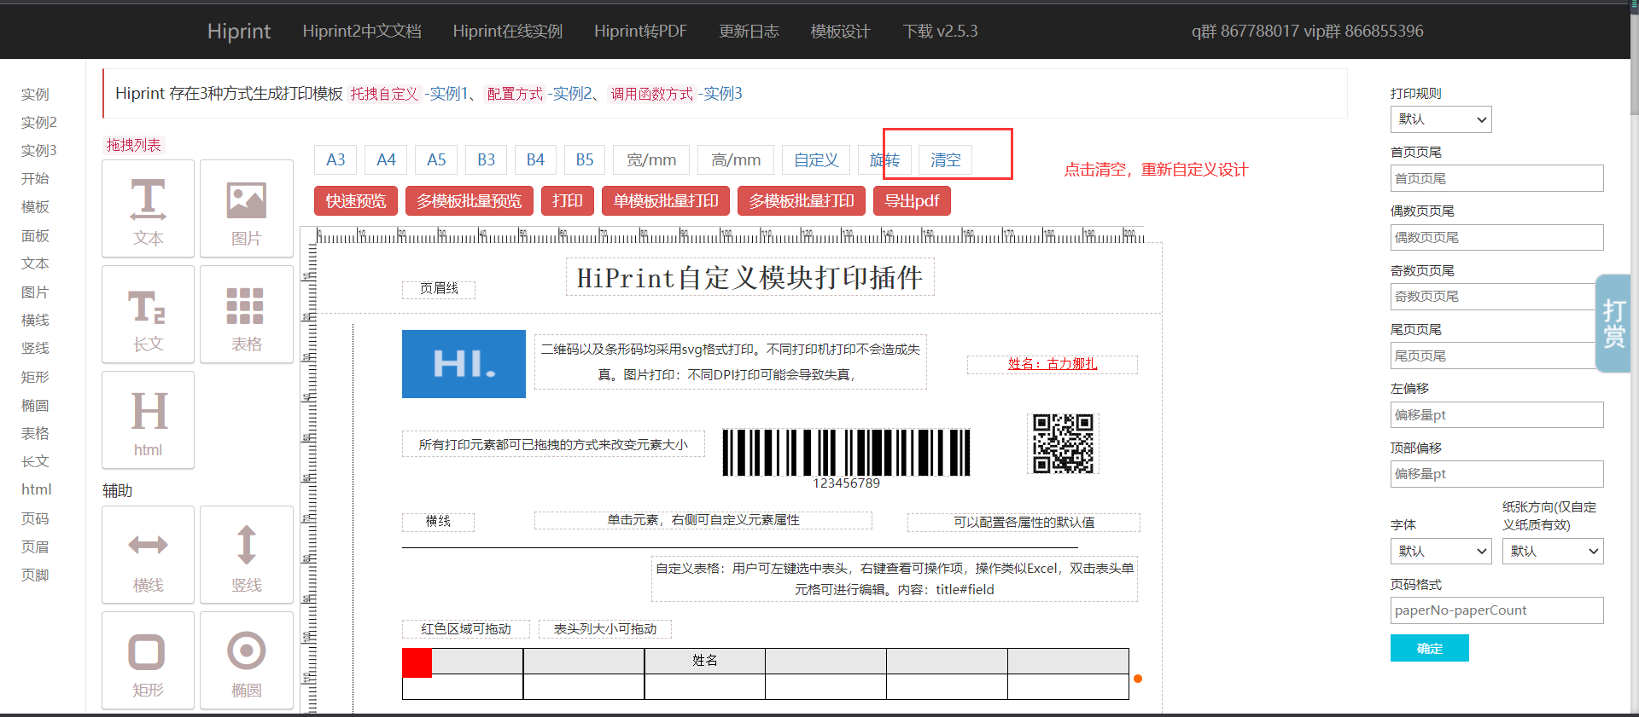Click the 偶数页页尾 input field
This screenshot has width=1639, height=717.
[1497, 237]
